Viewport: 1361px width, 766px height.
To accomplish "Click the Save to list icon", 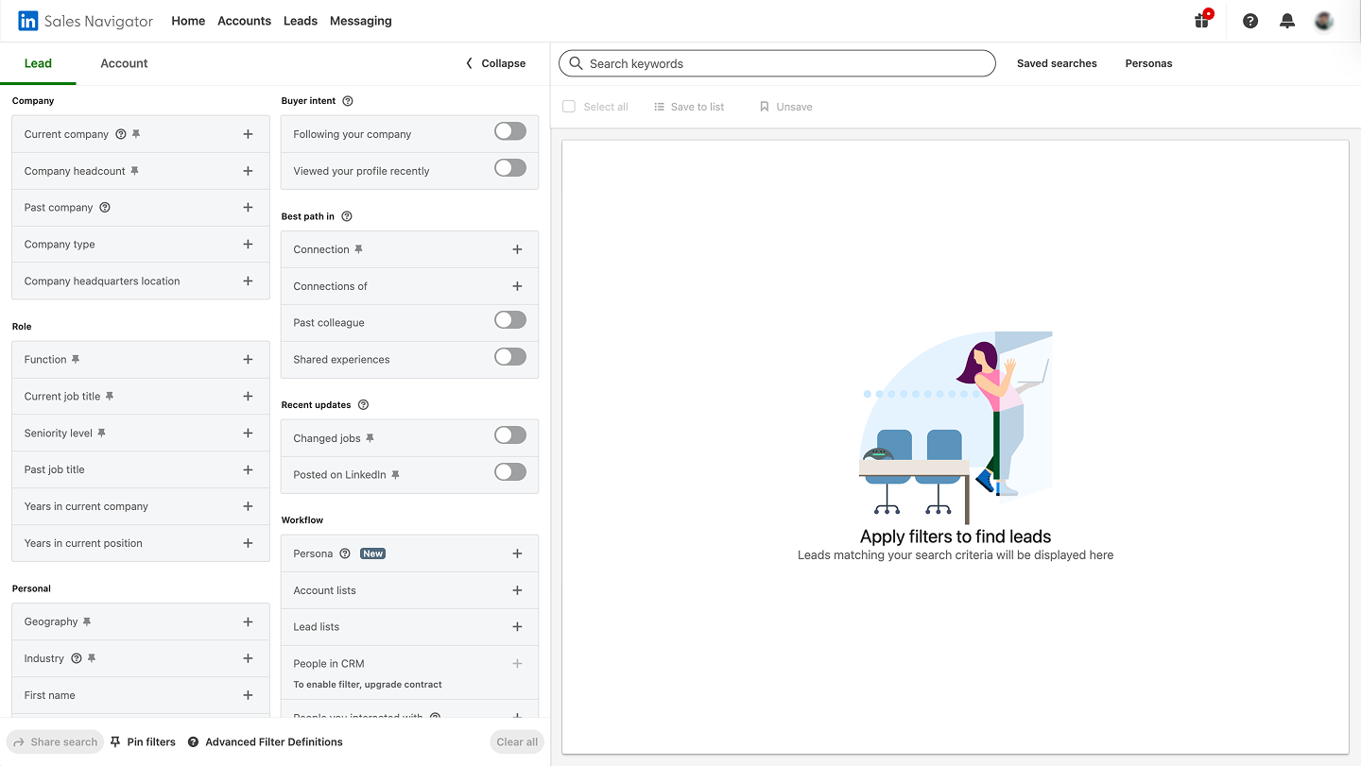I will (660, 106).
